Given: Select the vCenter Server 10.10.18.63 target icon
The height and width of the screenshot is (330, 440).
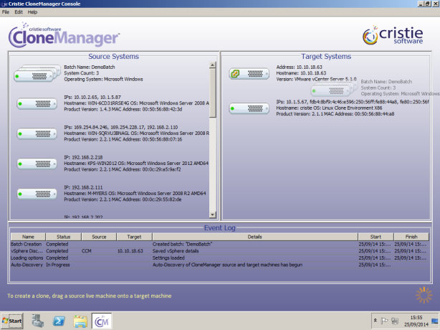Looking at the screenshot, I should 249,74.
